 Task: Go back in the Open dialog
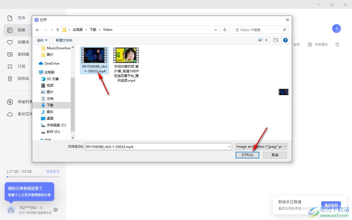click(38, 30)
